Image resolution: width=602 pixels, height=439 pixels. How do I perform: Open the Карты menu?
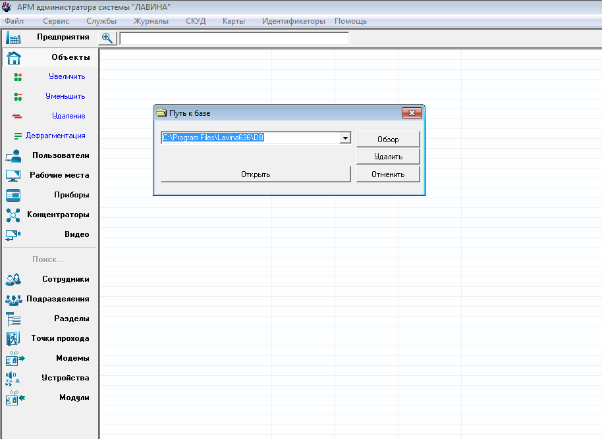pos(234,21)
